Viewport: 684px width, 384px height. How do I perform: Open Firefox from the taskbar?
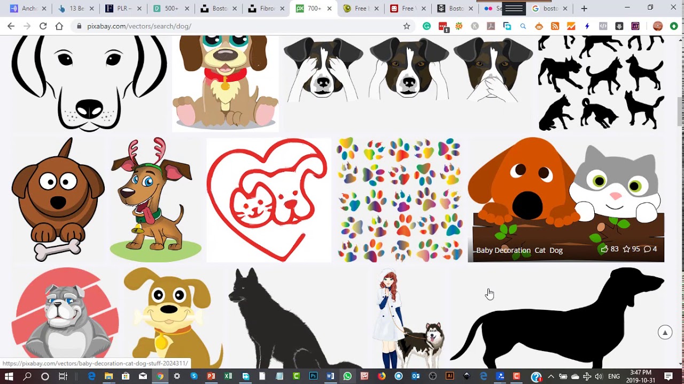point(382,376)
